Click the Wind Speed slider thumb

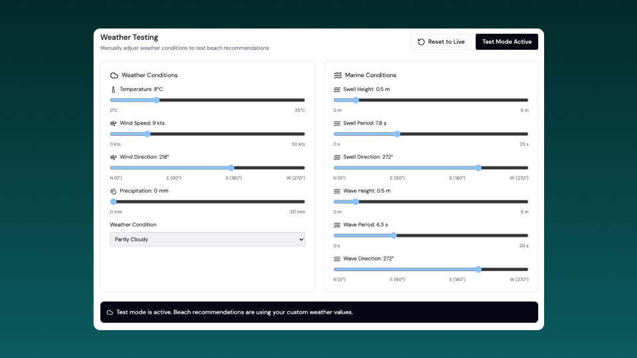pyautogui.click(x=147, y=134)
